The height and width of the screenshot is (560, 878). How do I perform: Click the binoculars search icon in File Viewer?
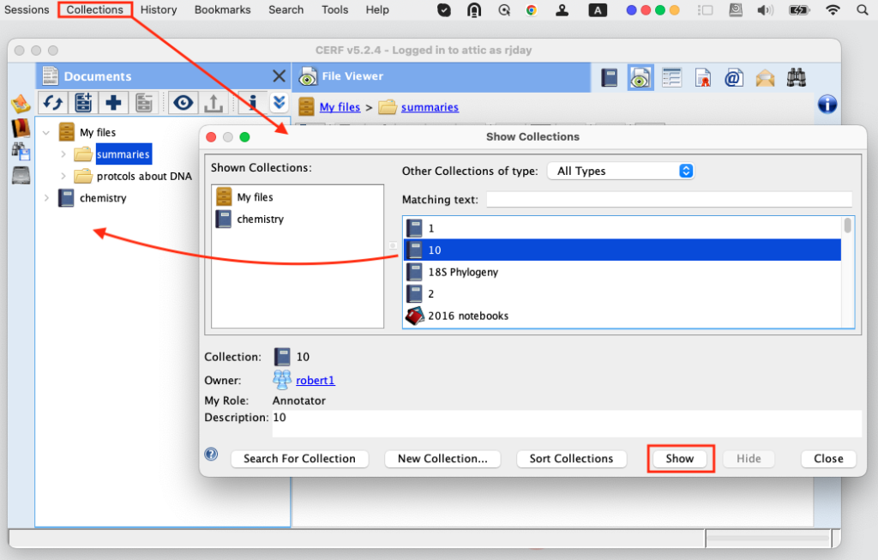click(795, 78)
